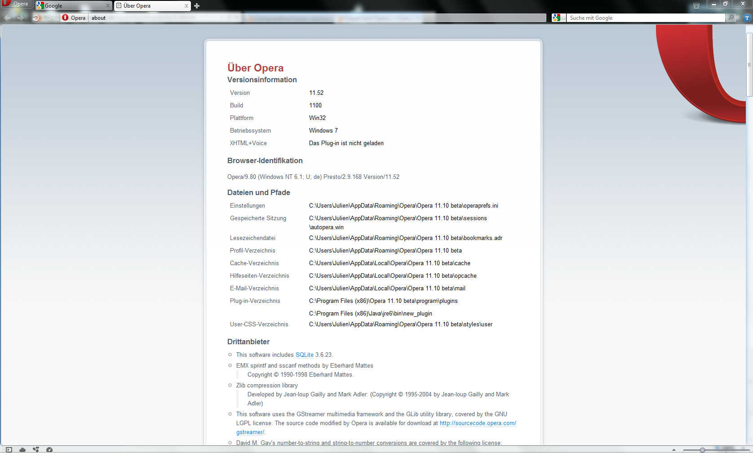The height and width of the screenshot is (453, 753).
Task: Minimize the Opera window
Action: click(x=713, y=4)
